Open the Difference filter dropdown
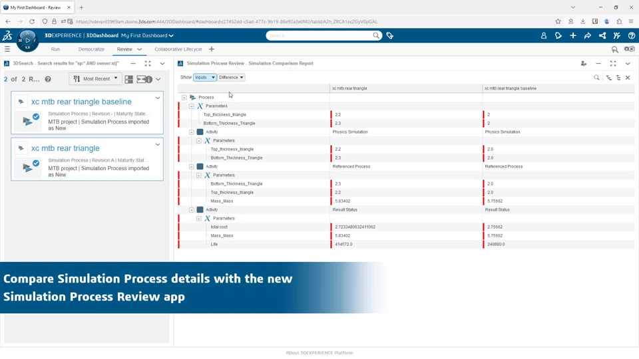The width and height of the screenshot is (639, 359). 231,77
